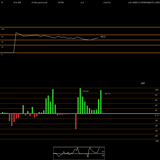Click the MR axis label '60'
160x160 pixels.
tap(156, 100)
